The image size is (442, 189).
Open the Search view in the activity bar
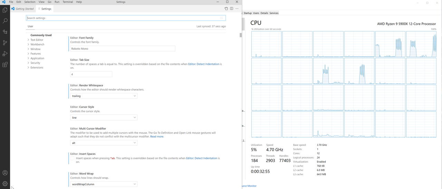(x=5, y=21)
